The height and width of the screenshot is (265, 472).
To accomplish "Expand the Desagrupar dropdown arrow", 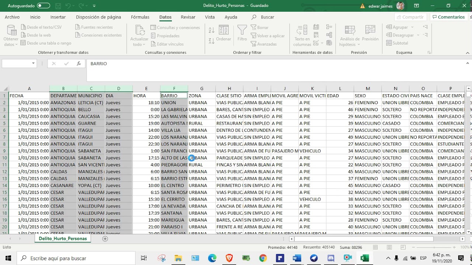I will 418,35.
